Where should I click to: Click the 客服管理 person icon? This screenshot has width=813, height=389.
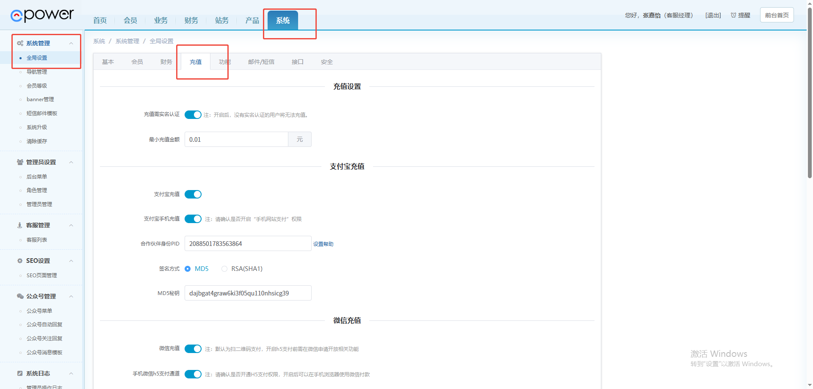[x=19, y=225]
